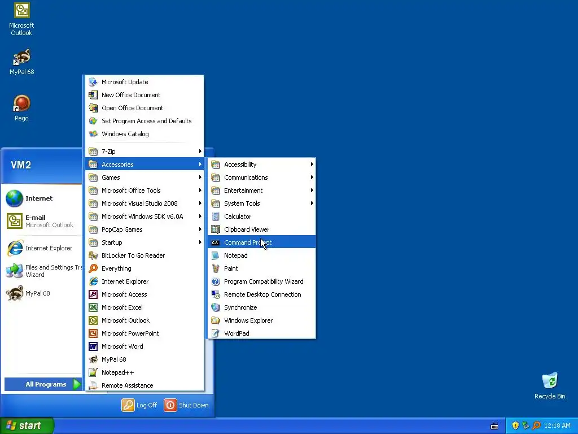Open MyPal 68 in the recent programs list

coord(43,293)
